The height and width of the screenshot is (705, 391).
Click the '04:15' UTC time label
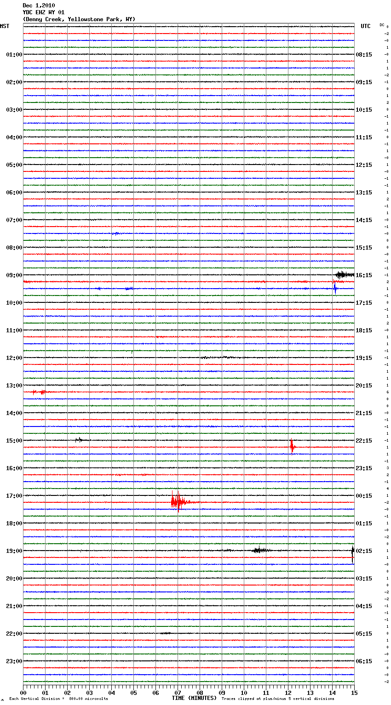click(364, 606)
